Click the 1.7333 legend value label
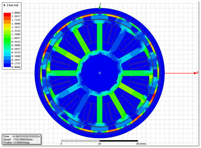This screenshot has width=201, height=148. [16, 20]
